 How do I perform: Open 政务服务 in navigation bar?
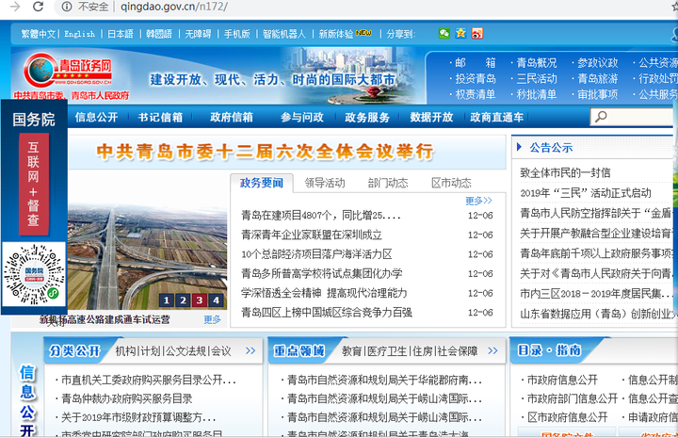[367, 117]
